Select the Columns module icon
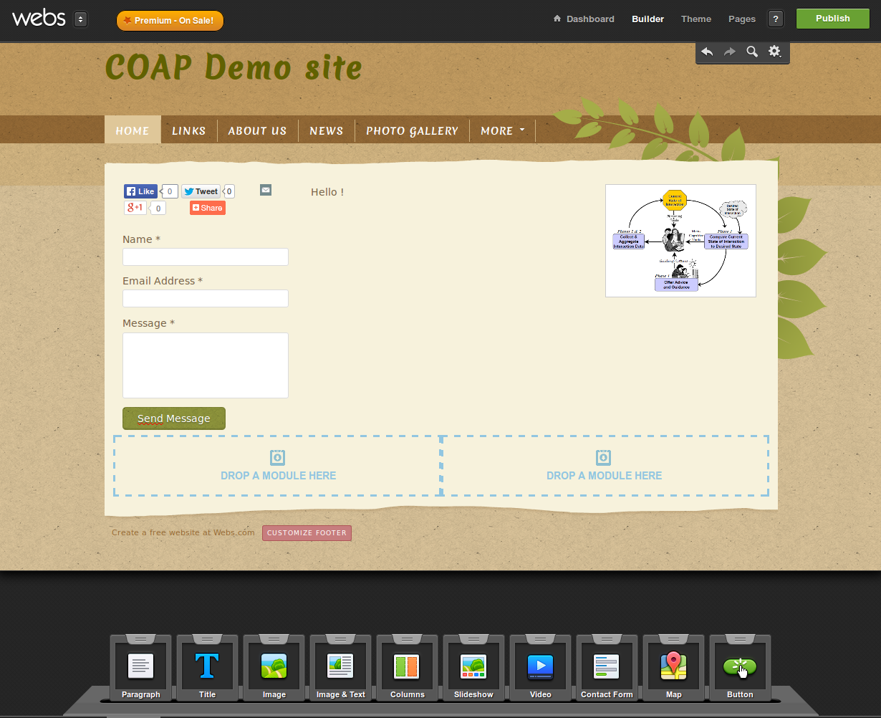Viewport: 881px width, 718px height. 407,667
